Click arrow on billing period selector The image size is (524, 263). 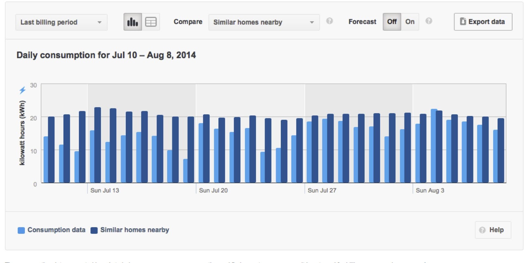click(x=99, y=22)
